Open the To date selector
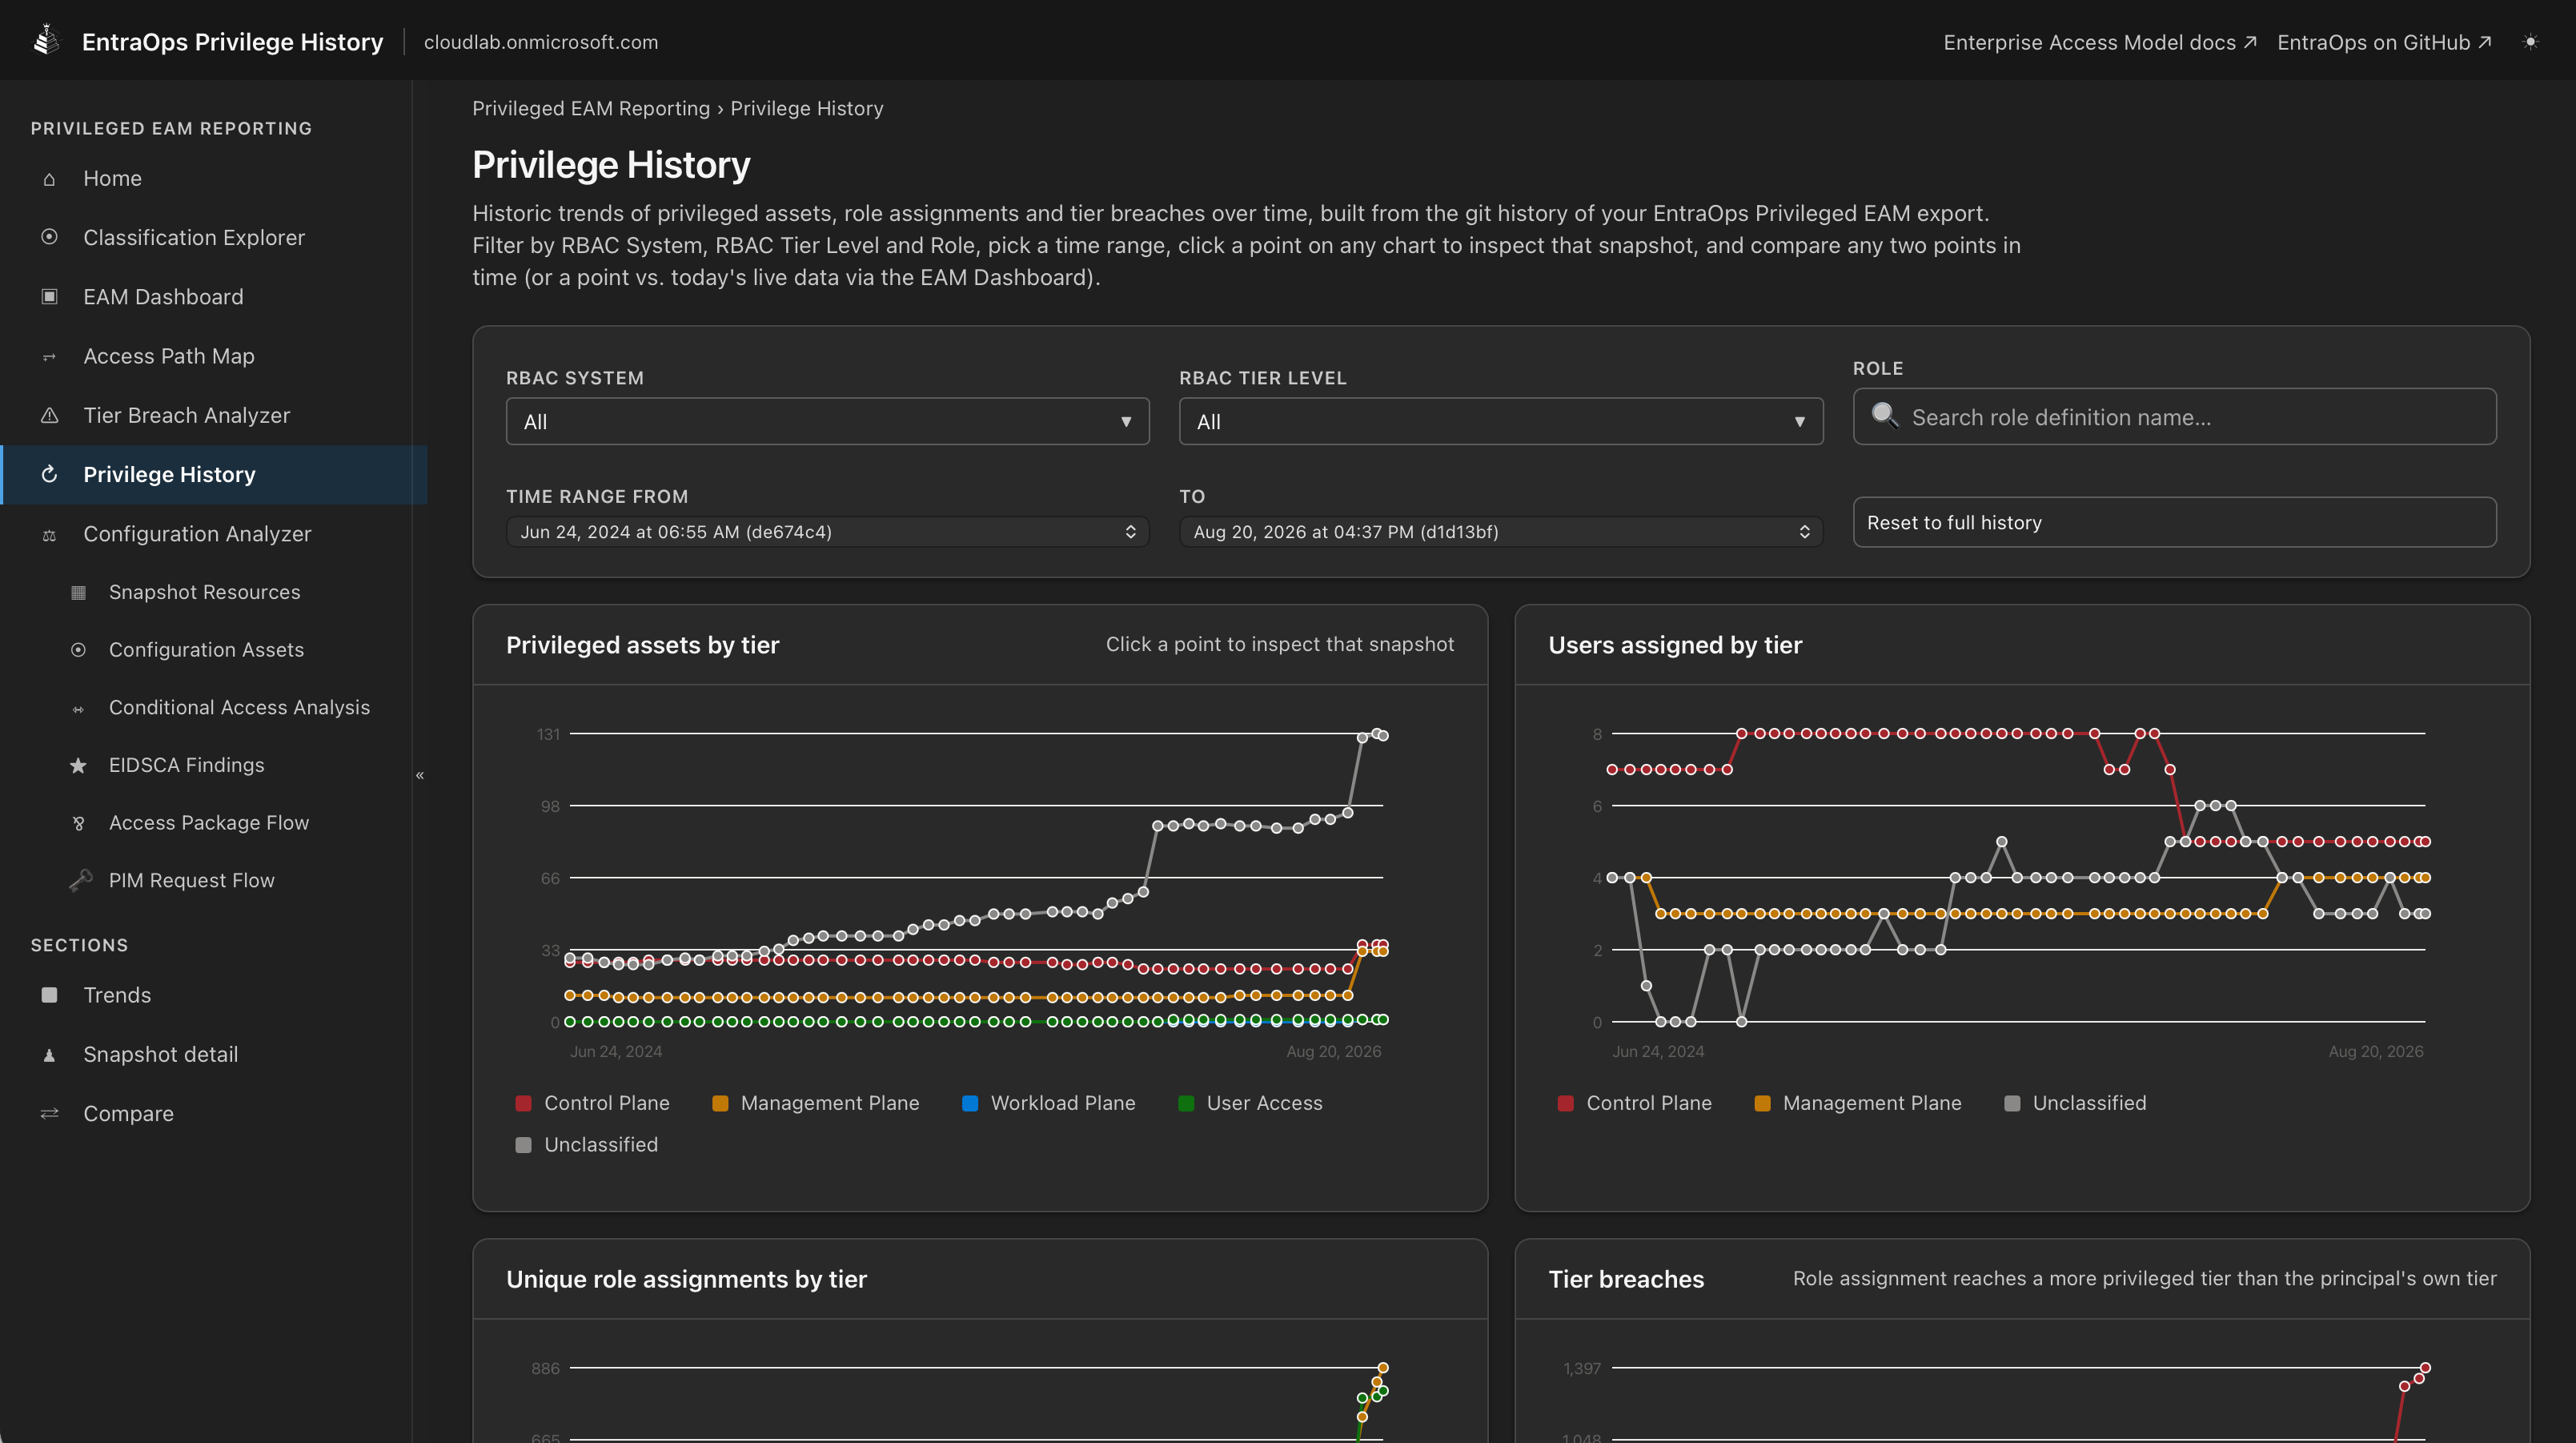The image size is (2576, 1443). point(1501,532)
